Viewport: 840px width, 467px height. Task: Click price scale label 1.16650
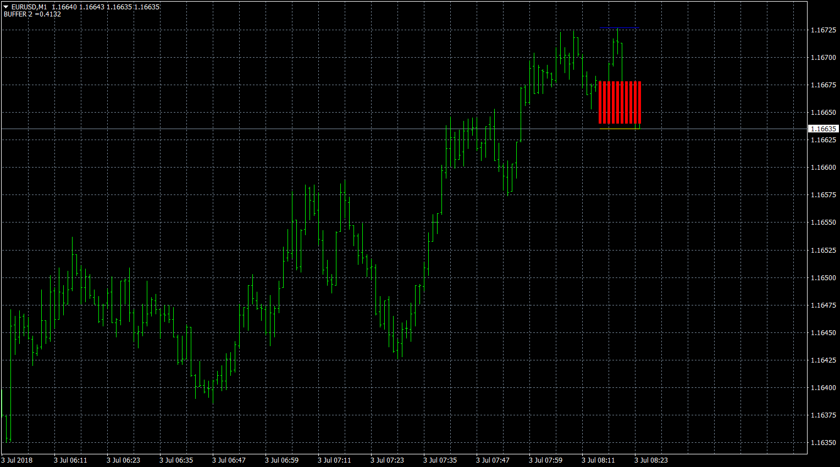click(824, 113)
